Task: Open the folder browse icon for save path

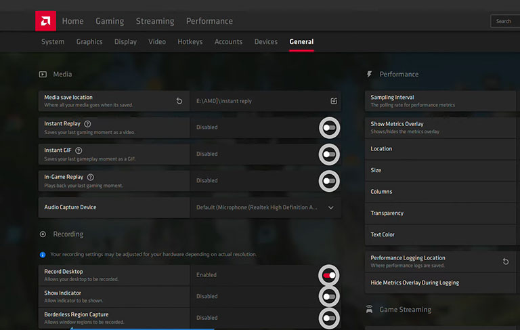Action: pyautogui.click(x=334, y=101)
